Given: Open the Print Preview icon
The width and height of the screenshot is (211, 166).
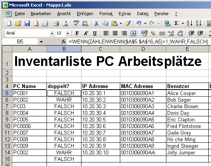Looking at the screenshot, I should (65, 23).
